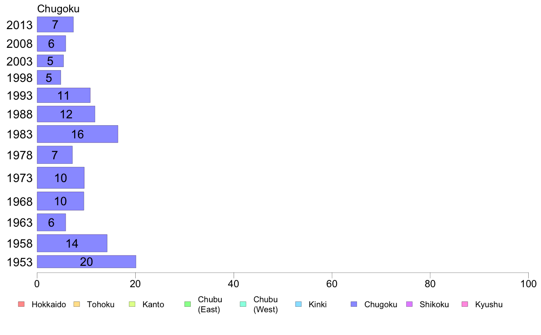The height and width of the screenshot is (335, 541).
Task: Select the 1983 bar showing 16
Action: click(x=77, y=134)
